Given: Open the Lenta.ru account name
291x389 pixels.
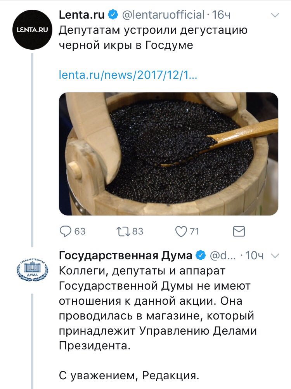Looking at the screenshot, I should coord(81,15).
